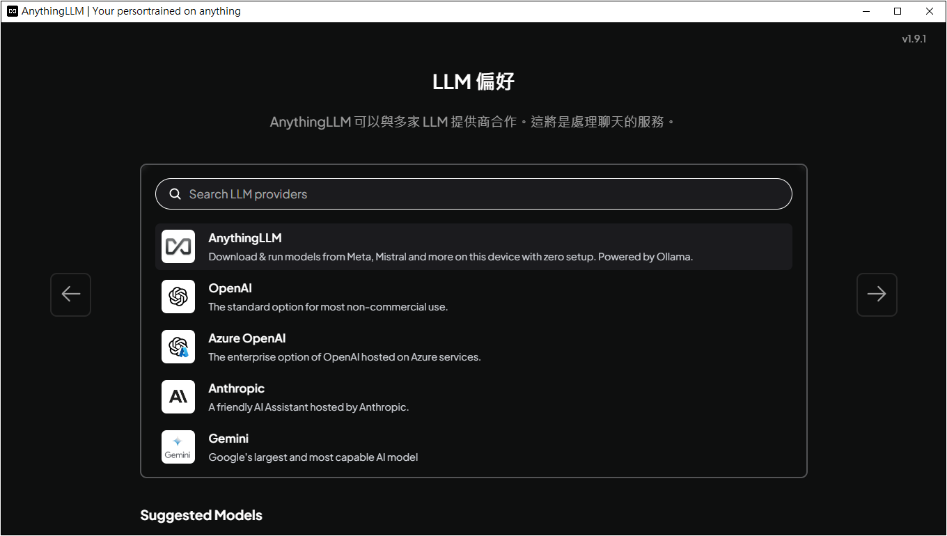Screen dimensions: 947x536
Task: Click the magnifier icon in search bar
Action: pos(175,194)
